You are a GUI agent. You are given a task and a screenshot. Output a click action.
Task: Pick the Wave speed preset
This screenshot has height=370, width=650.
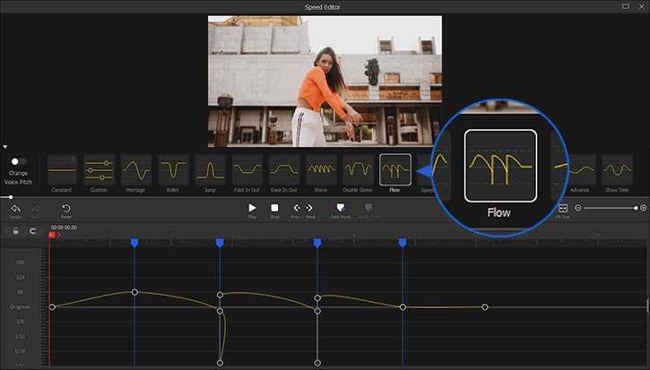(x=321, y=170)
